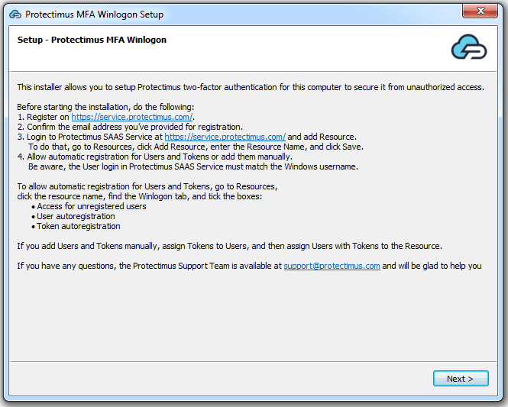Click the 'Before starting the installation' line
The width and height of the screenshot is (508, 407).
[105, 107]
